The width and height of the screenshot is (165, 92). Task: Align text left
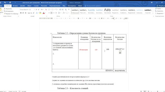(49, 13)
